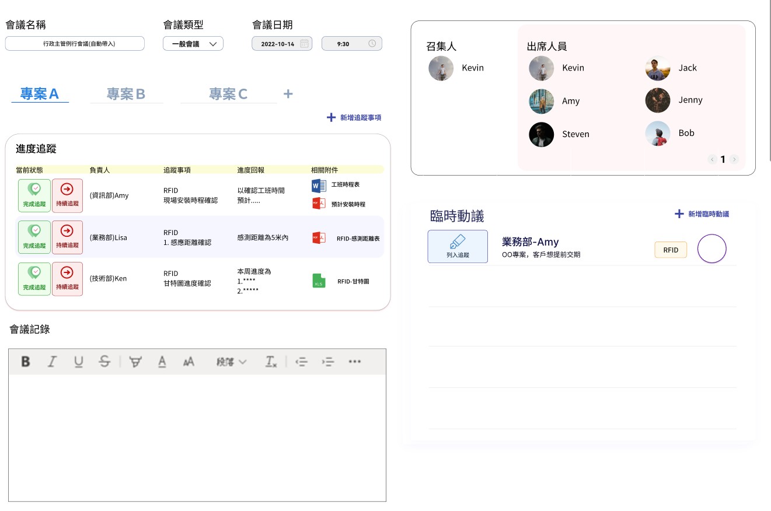771x511 pixels.
Task: Click the 進度回報 column header
Action: click(250, 170)
